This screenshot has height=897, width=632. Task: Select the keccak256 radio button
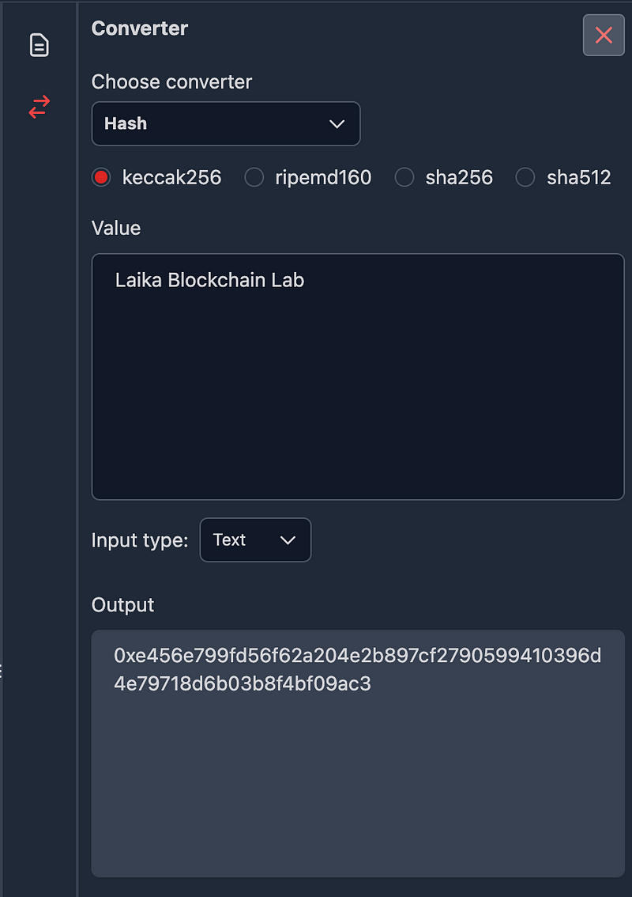pyautogui.click(x=101, y=177)
